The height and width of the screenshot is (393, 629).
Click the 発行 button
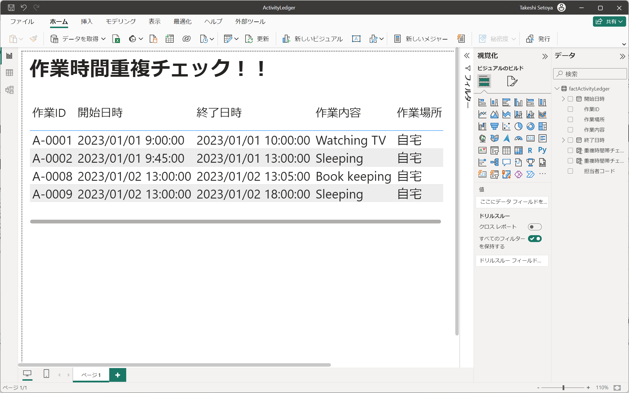538,39
